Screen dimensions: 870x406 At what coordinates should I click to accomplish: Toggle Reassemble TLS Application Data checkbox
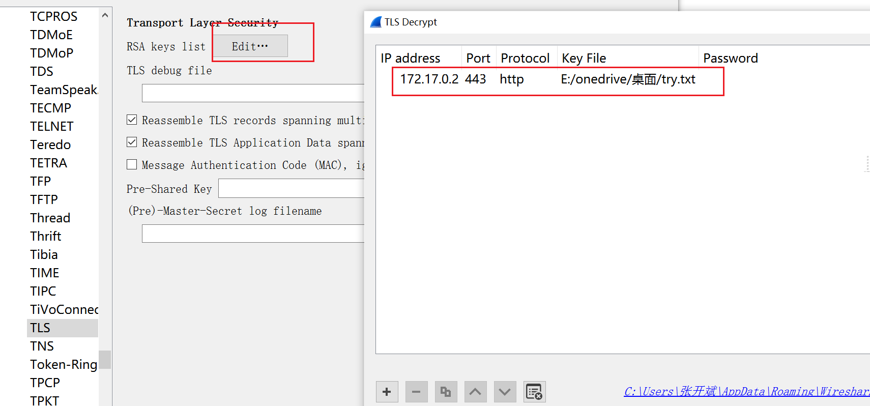click(x=132, y=142)
